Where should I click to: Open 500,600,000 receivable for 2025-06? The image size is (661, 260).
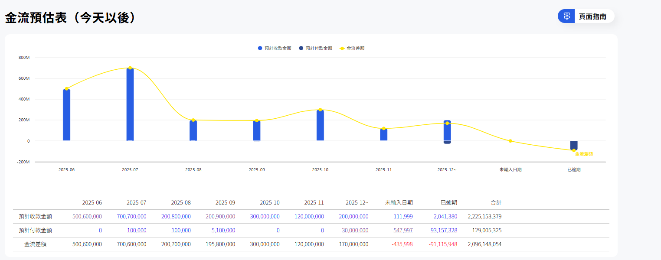click(x=87, y=217)
